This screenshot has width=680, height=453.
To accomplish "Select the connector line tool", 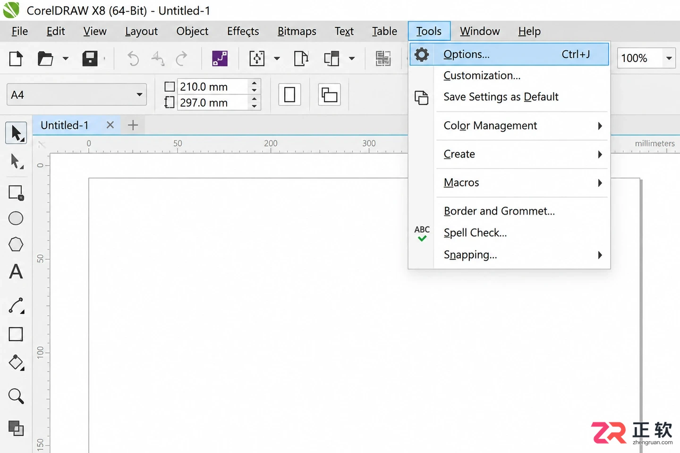I will coord(16,306).
